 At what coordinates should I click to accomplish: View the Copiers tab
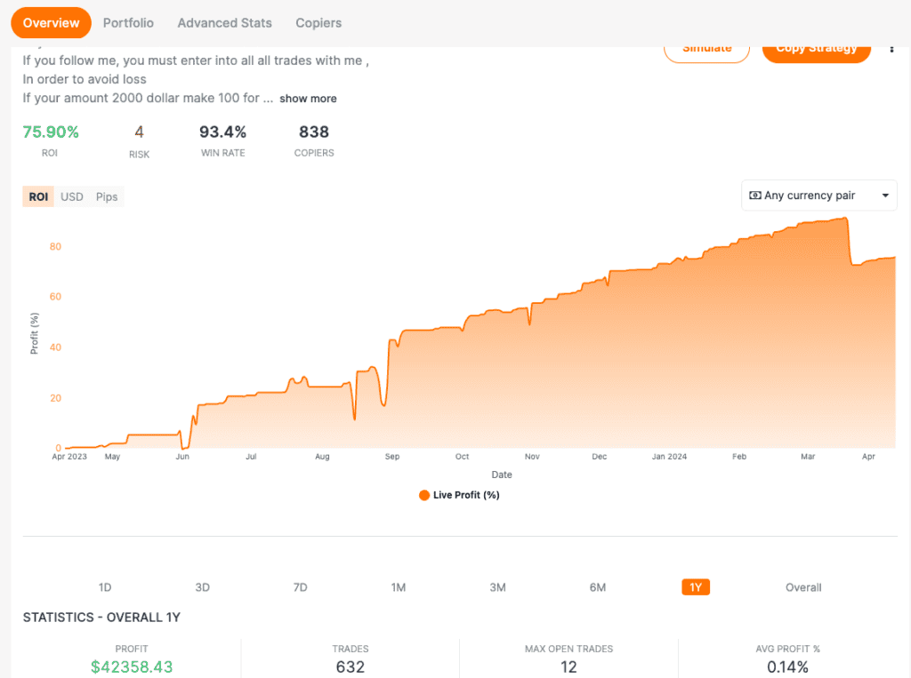[318, 23]
